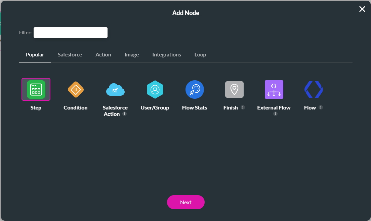Image resolution: width=371 pixels, height=221 pixels.
Task: Switch to the Image tab
Action: click(x=131, y=54)
